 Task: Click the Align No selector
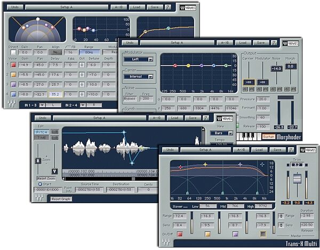tap(55, 52)
